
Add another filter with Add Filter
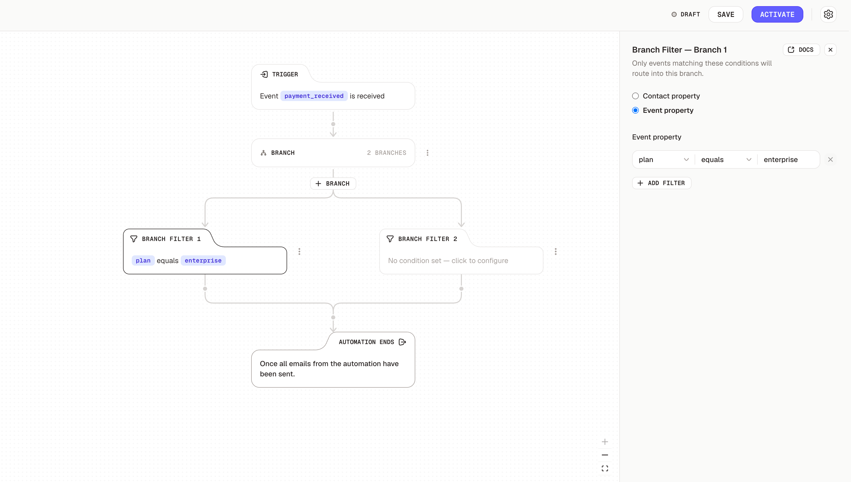pyautogui.click(x=661, y=183)
